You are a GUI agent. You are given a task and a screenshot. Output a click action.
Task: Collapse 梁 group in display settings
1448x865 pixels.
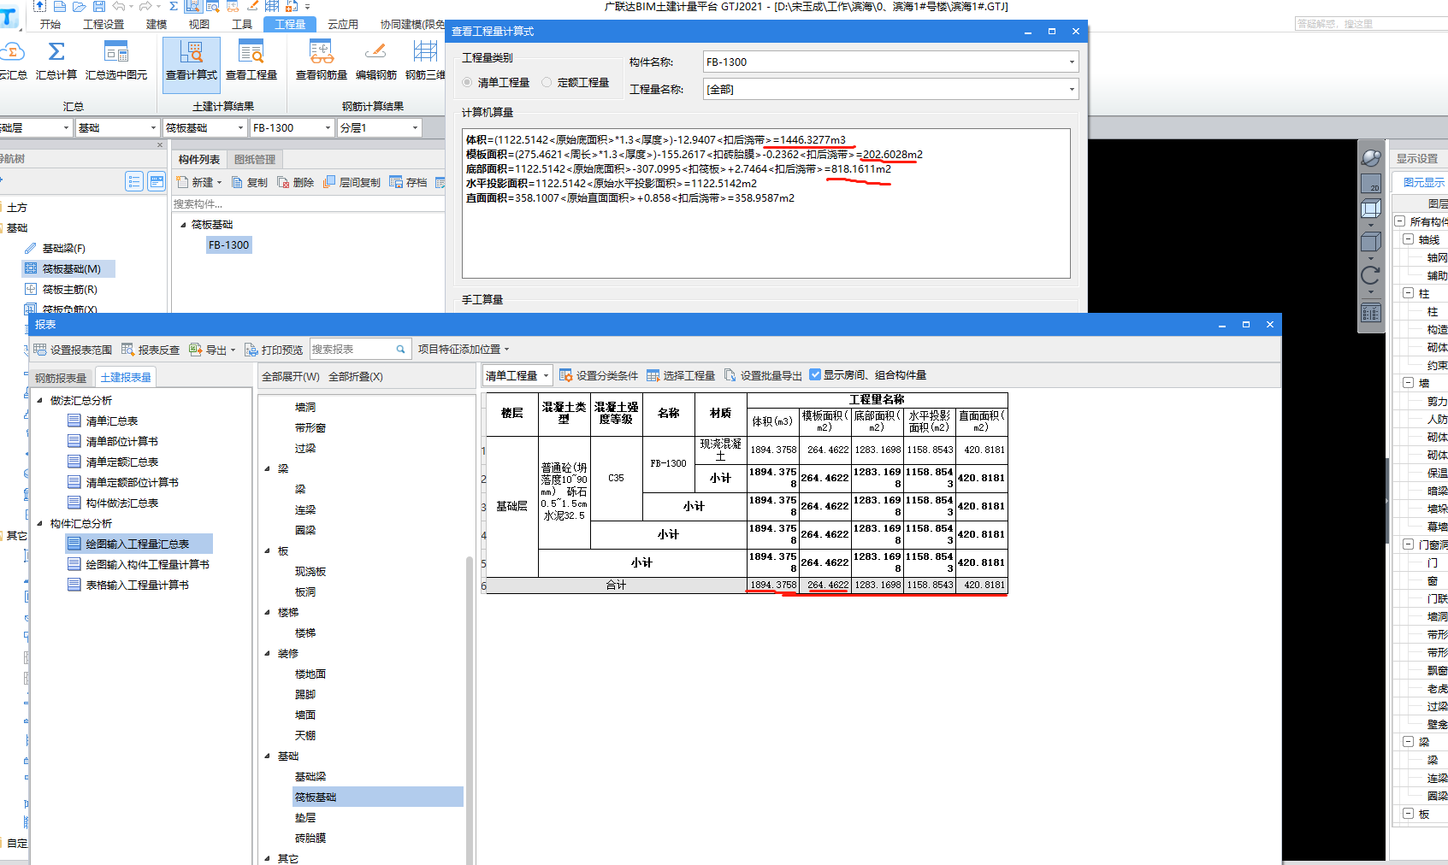click(x=1408, y=742)
